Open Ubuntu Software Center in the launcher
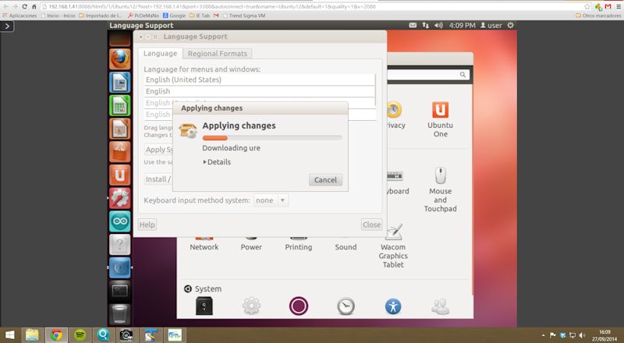 [x=120, y=151]
